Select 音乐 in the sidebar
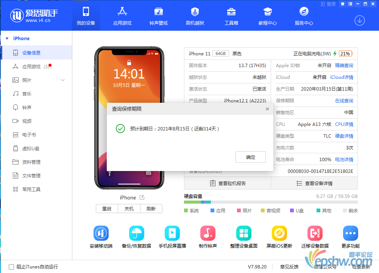The width and height of the screenshot is (379, 273). [37, 94]
